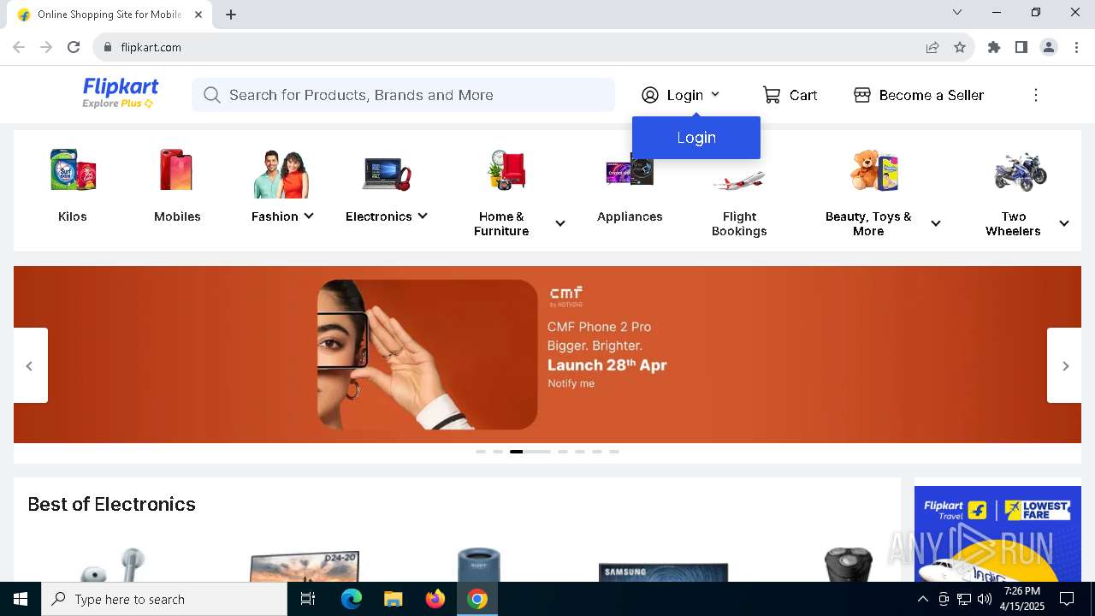
Task: Click the Windows taskbar search box
Action: point(164,599)
